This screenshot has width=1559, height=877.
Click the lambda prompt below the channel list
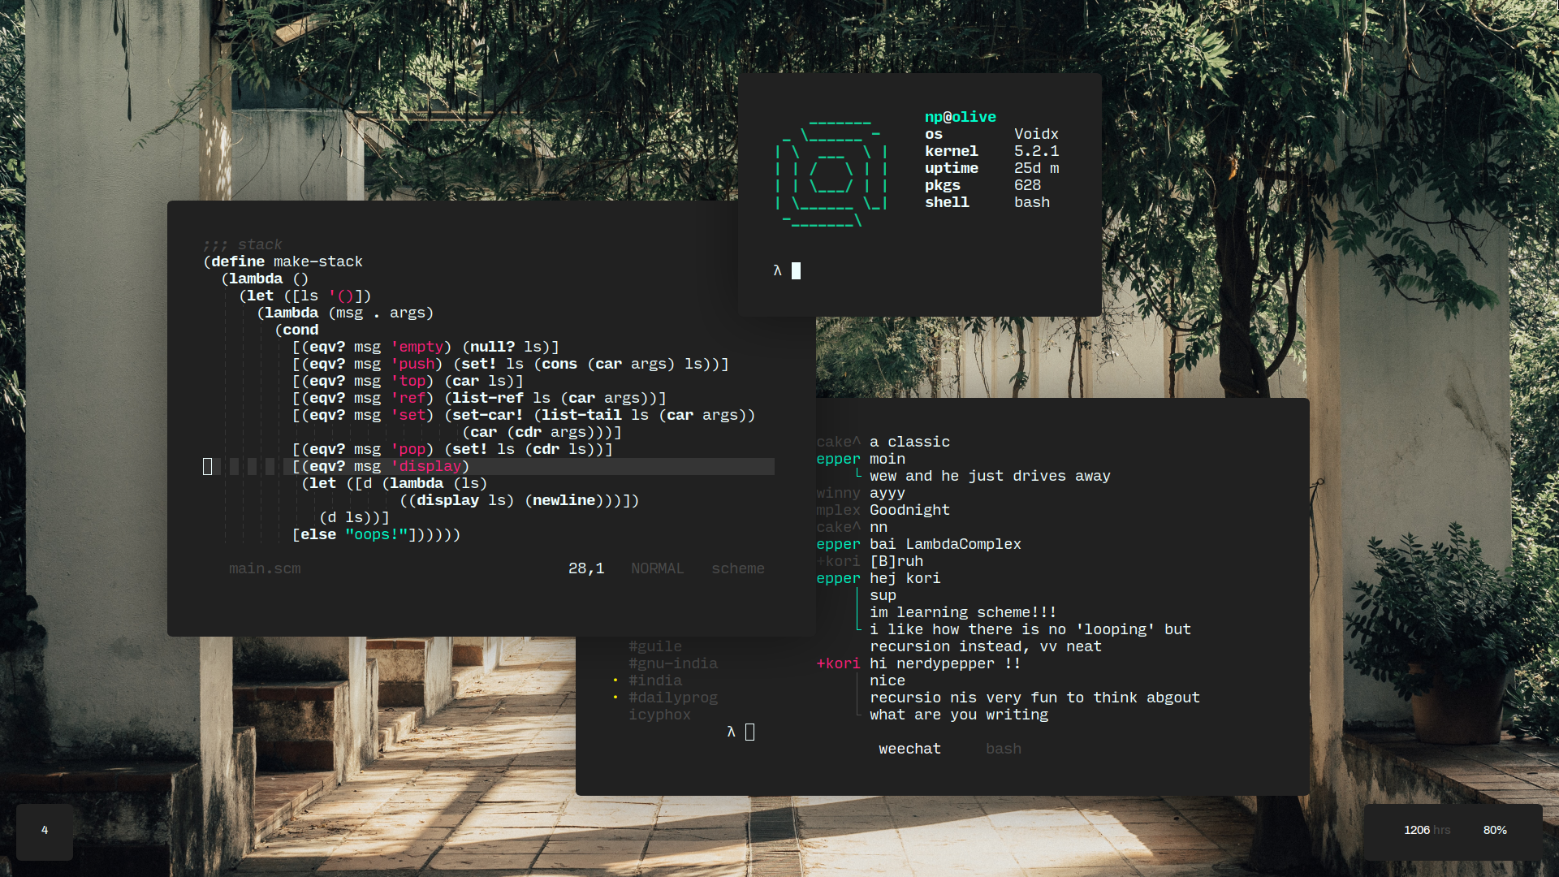[x=731, y=732]
